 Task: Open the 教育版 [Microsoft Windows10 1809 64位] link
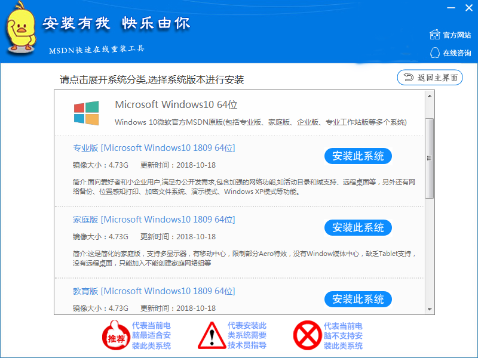click(154, 291)
